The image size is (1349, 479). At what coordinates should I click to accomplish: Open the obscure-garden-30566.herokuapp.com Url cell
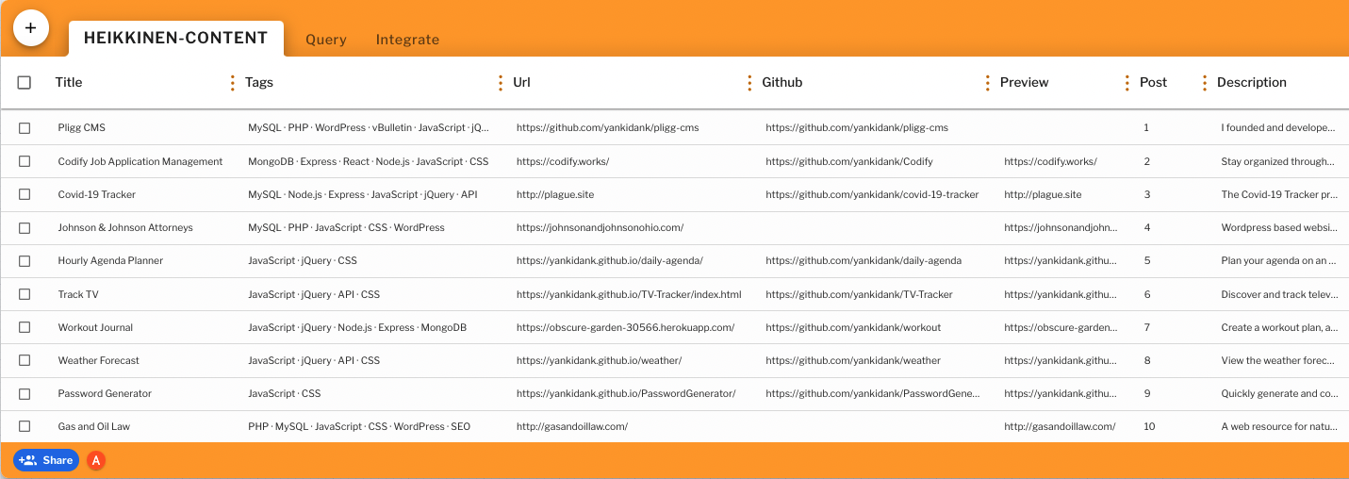(x=626, y=327)
